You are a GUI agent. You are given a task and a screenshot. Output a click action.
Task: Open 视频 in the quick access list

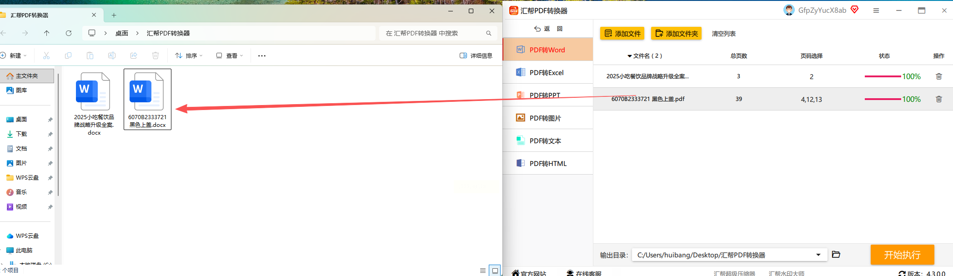[x=21, y=207]
